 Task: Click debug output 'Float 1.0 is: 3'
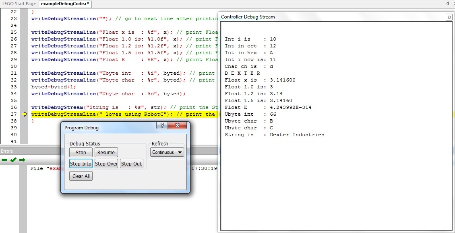pos(249,87)
